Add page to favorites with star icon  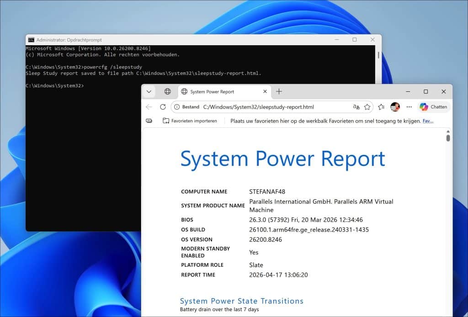367,107
